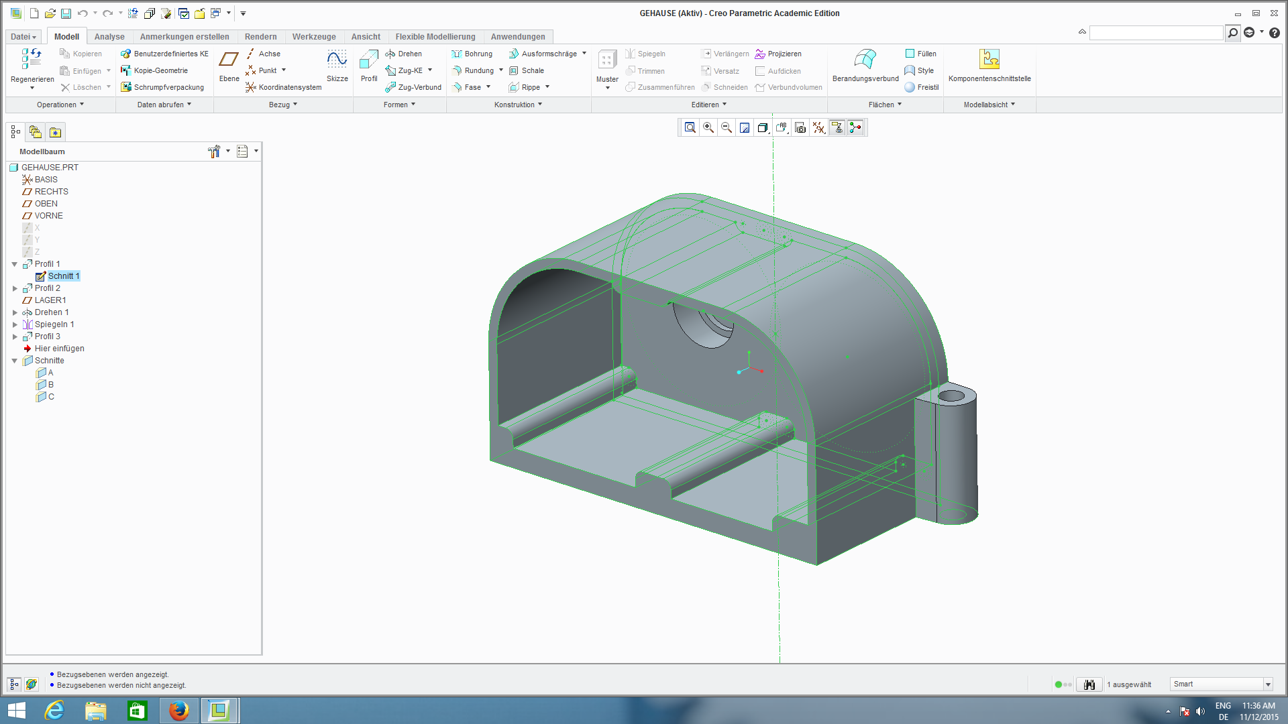The width and height of the screenshot is (1288, 724).
Task: Click the refit zoom icon in graphics toolbar
Action: tap(690, 127)
